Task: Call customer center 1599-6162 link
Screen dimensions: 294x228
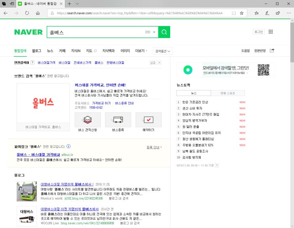Action: tap(96, 107)
